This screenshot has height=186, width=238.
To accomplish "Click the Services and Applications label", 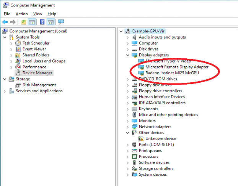I will pos(39,91).
